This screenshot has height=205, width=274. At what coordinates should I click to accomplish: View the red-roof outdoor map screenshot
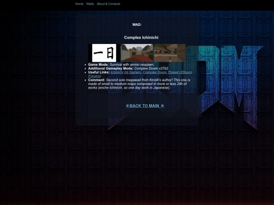(136, 53)
